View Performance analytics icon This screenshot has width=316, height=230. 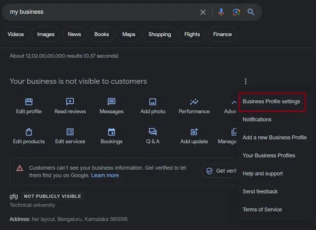[194, 102]
